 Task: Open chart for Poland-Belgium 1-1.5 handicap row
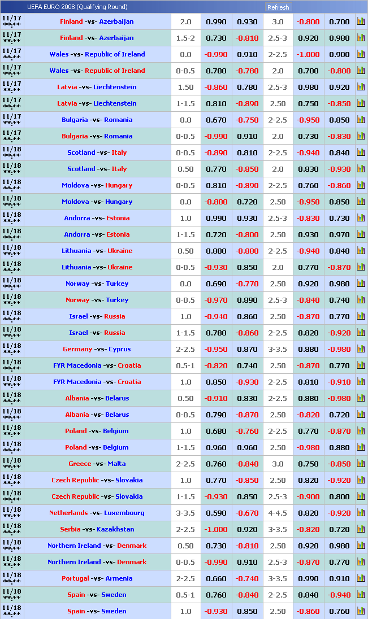tap(361, 447)
